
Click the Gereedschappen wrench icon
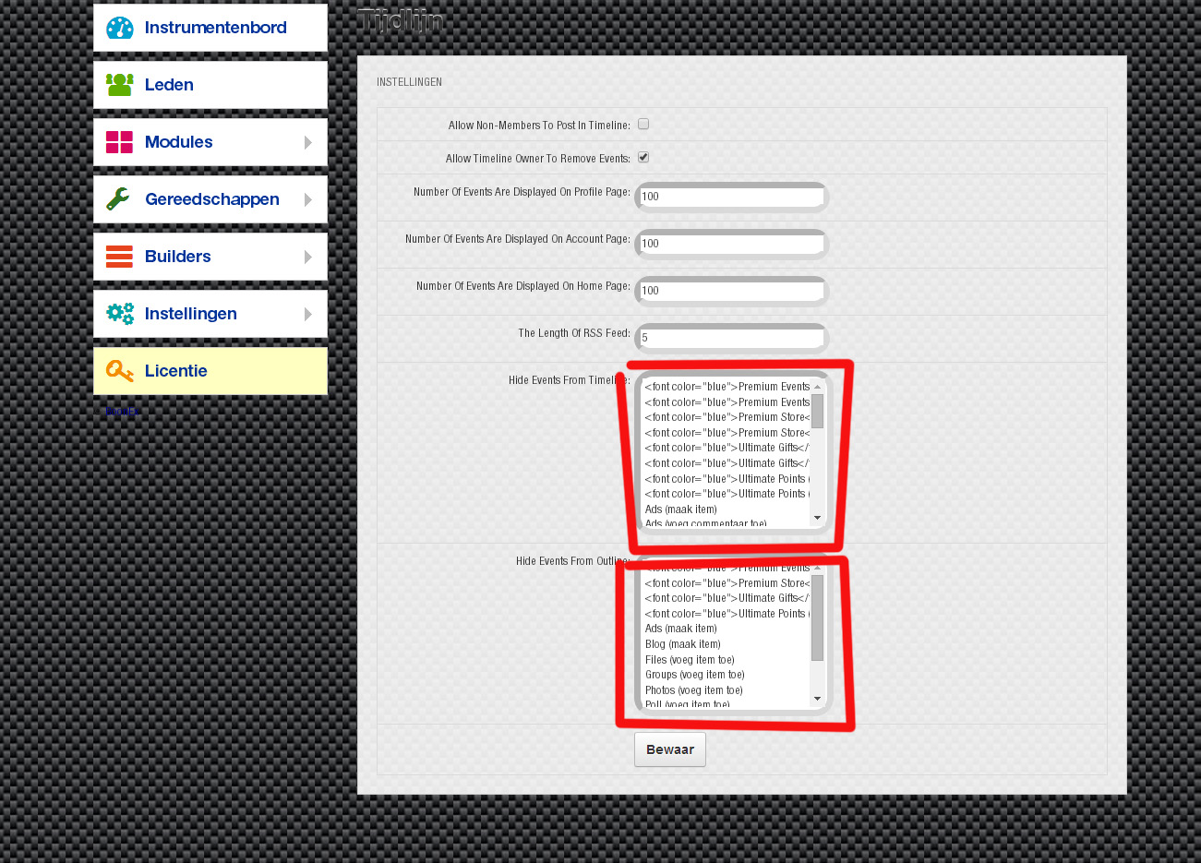pyautogui.click(x=118, y=198)
